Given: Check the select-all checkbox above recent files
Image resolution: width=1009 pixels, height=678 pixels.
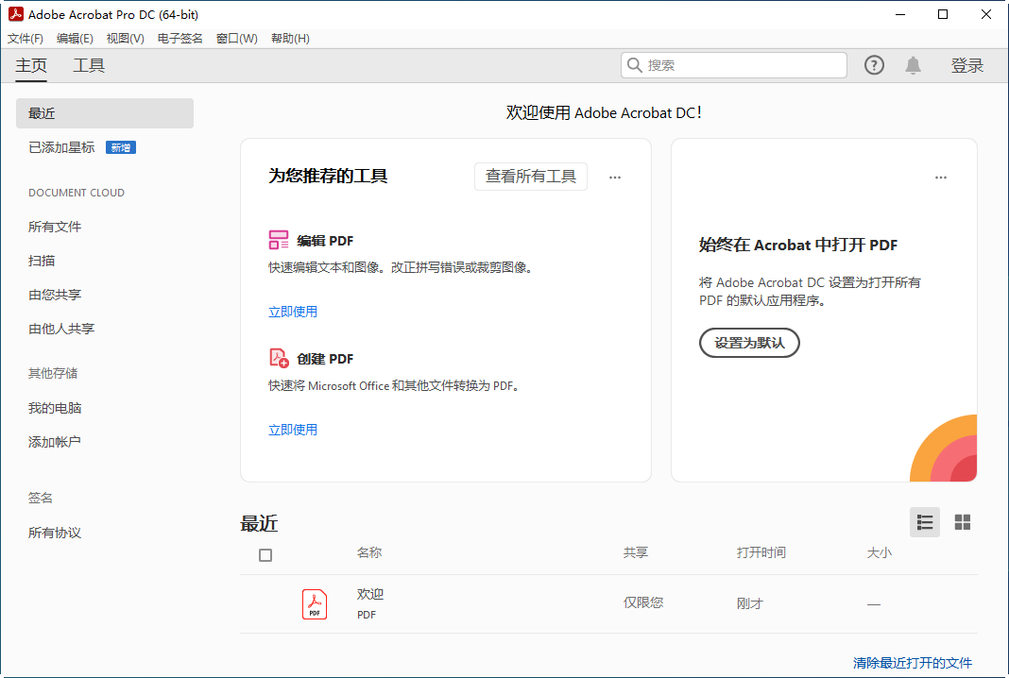Looking at the screenshot, I should pos(265,555).
